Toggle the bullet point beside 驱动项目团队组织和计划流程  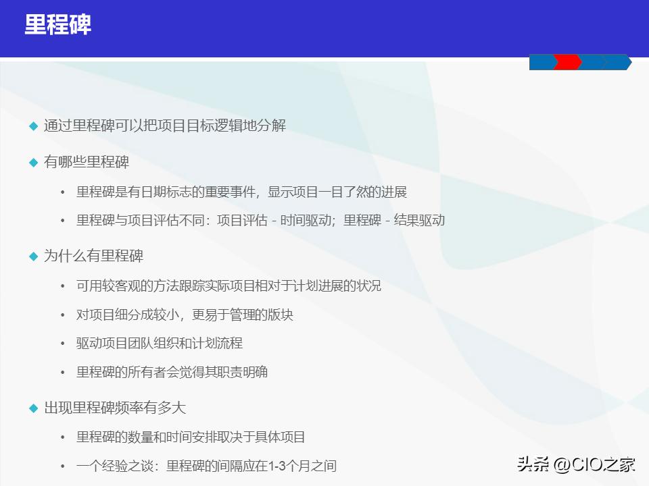coord(62,344)
